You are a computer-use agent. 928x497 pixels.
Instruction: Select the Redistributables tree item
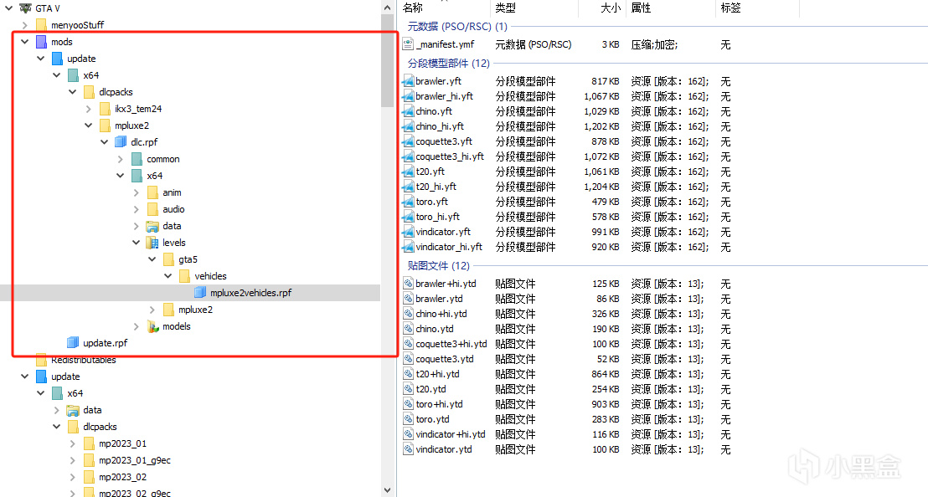(84, 360)
